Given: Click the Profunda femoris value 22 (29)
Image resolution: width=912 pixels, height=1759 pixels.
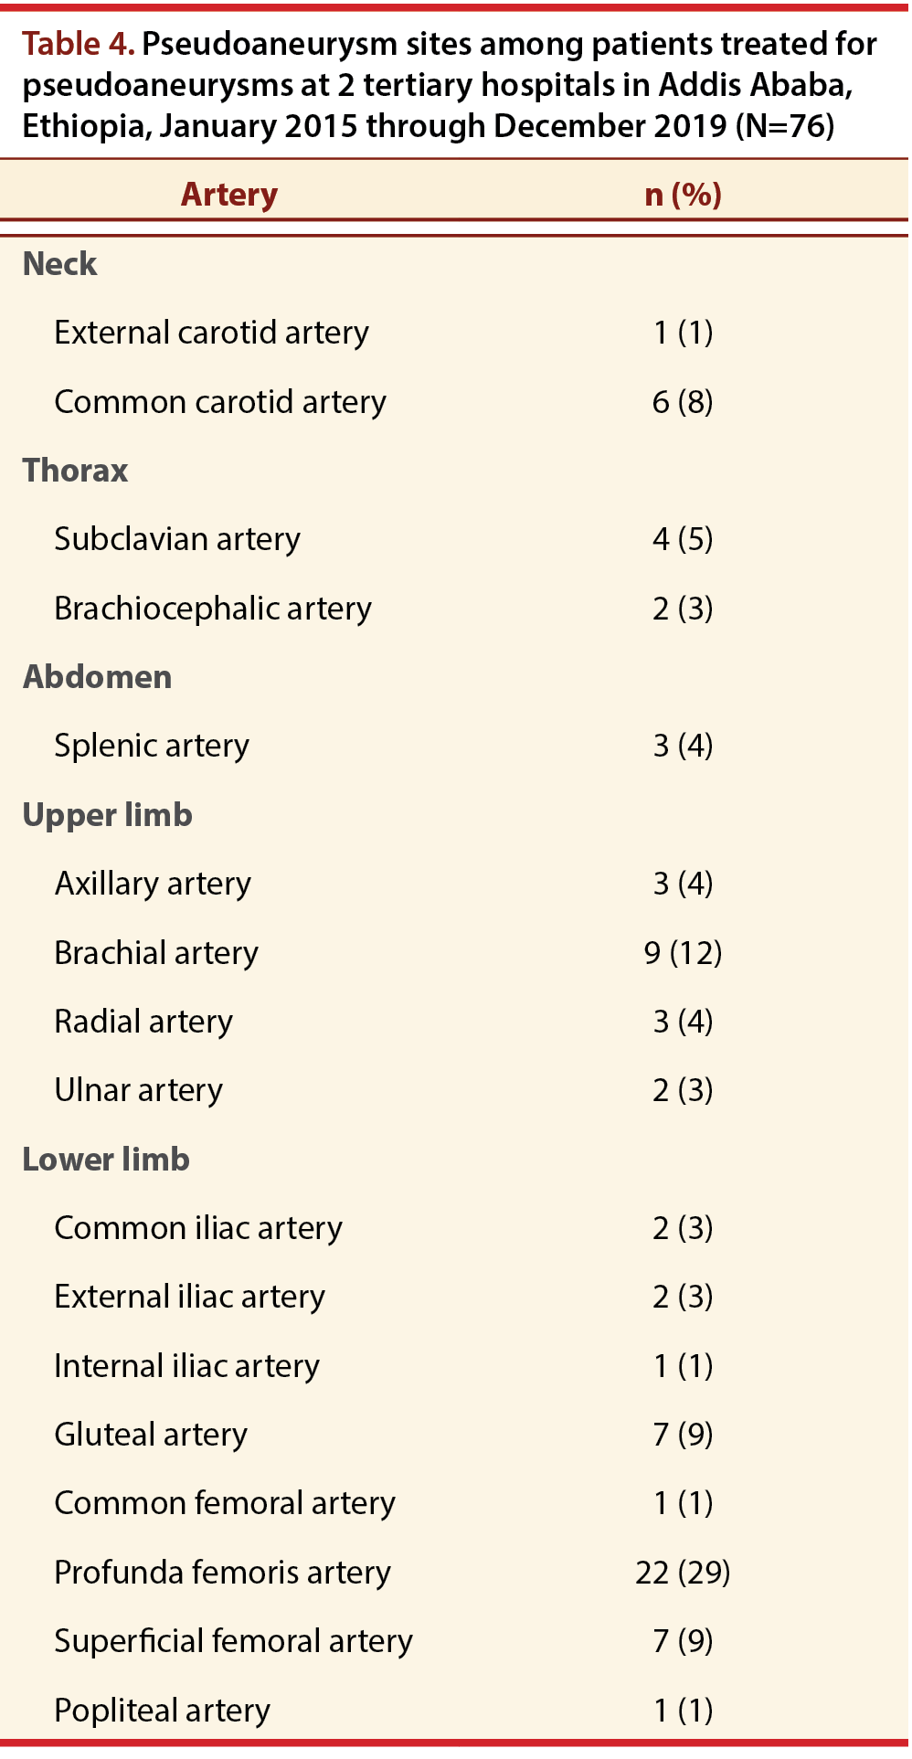Looking at the screenshot, I should tap(683, 1572).
